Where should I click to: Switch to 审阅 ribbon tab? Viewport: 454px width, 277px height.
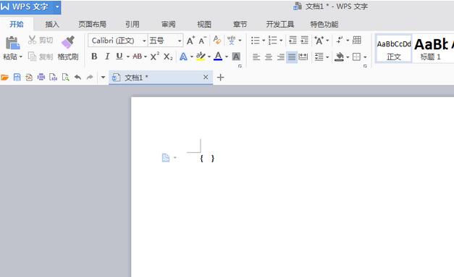(x=168, y=25)
